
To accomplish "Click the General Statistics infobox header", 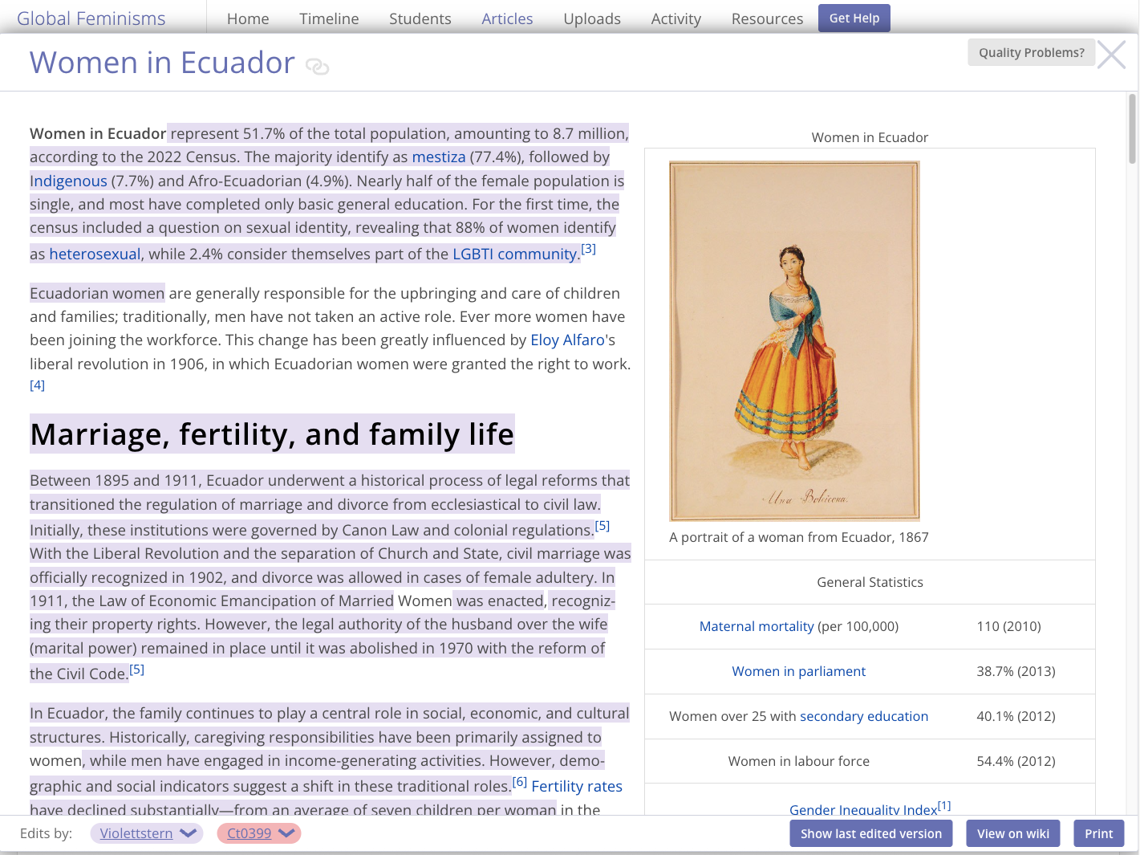I will point(870,582).
